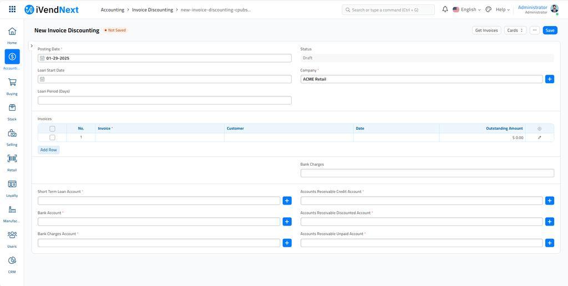Click the iVendNext logo
This screenshot has width=568, height=286.
pos(52,10)
